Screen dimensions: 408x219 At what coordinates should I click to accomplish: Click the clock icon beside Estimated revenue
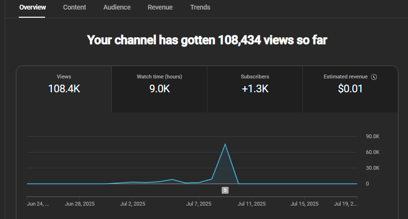pos(374,77)
